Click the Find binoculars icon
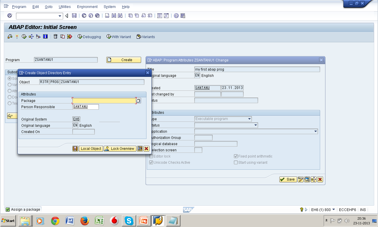 114,16
